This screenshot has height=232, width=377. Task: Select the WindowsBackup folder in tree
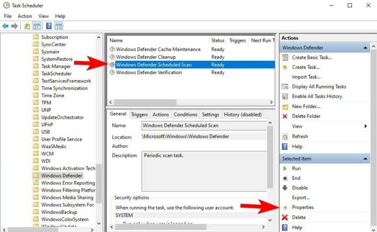pos(59,212)
